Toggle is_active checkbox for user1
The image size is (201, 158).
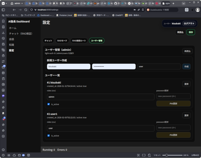point(48,135)
